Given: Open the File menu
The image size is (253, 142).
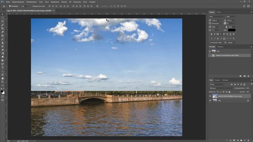Looking at the screenshot, I should (8, 2).
